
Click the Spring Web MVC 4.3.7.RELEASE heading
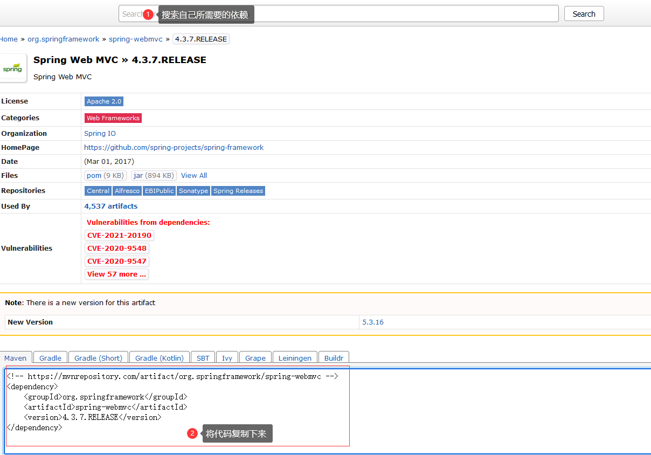click(x=120, y=60)
